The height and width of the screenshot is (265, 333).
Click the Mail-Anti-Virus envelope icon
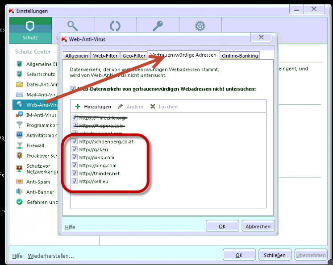tap(20, 95)
